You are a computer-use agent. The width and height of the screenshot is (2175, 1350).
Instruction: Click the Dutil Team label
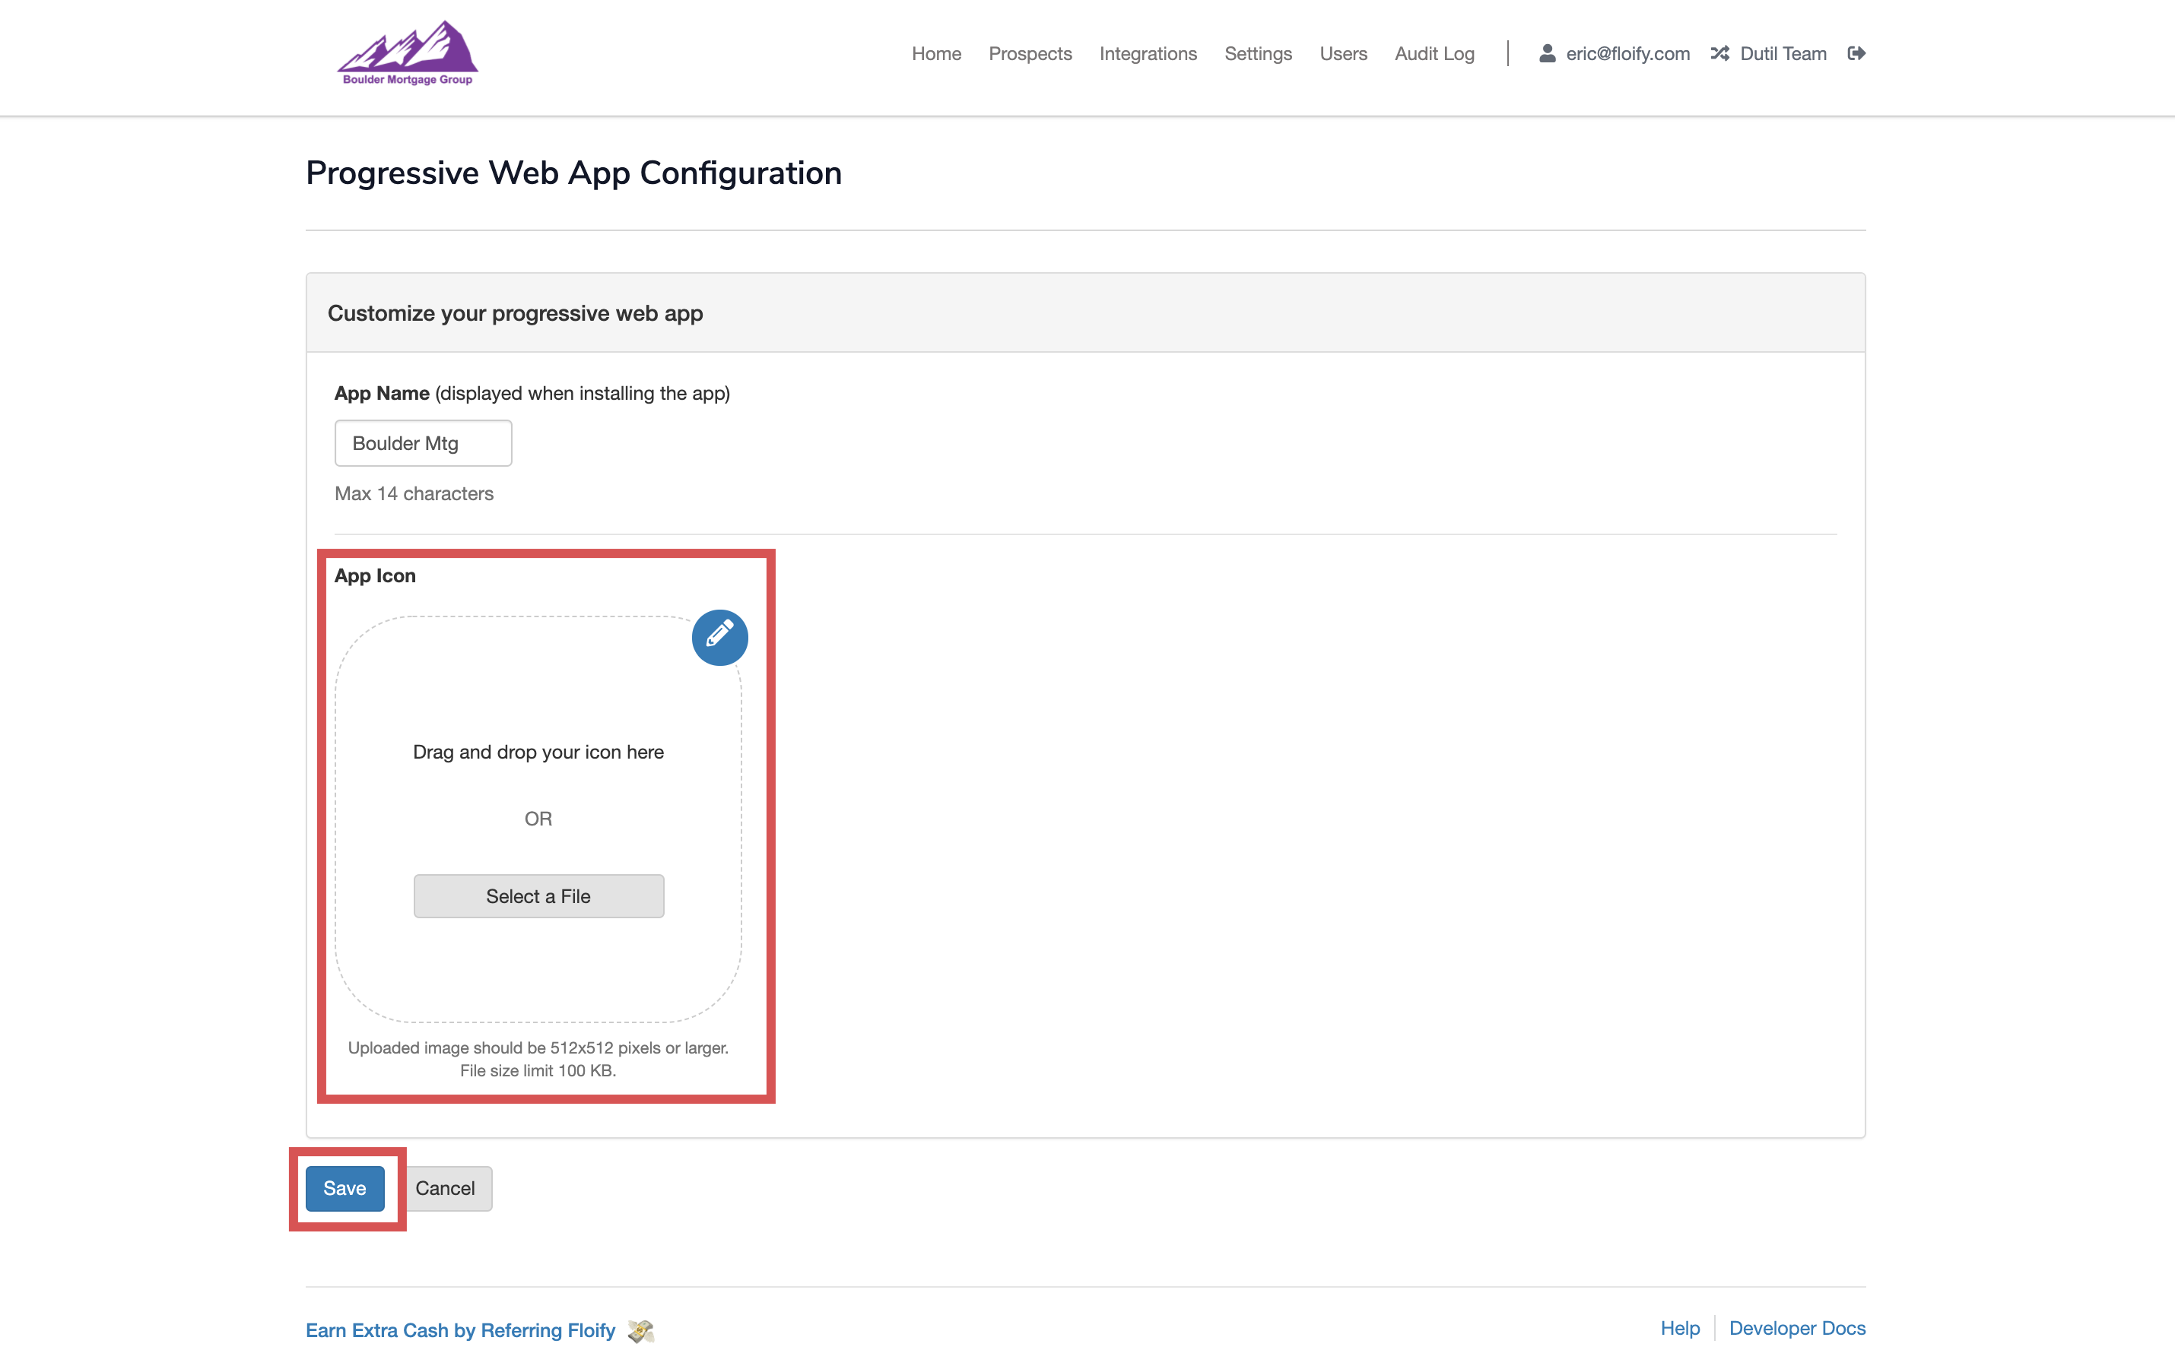pos(1782,53)
